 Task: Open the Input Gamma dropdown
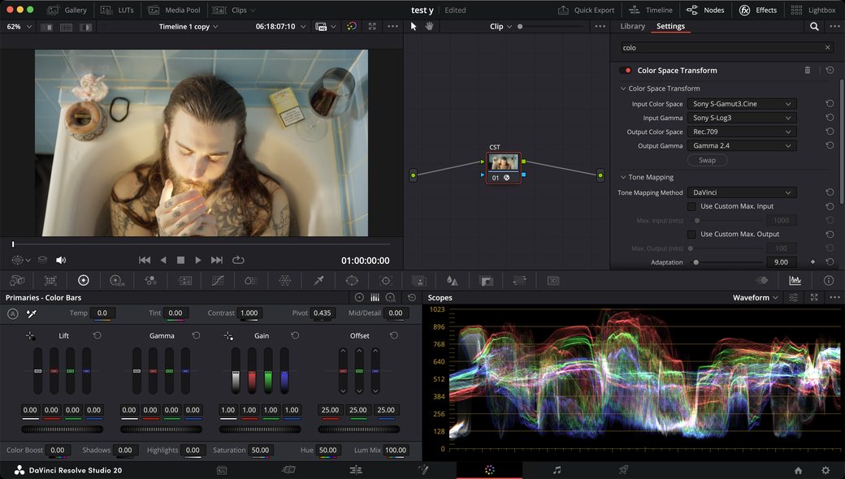click(742, 118)
